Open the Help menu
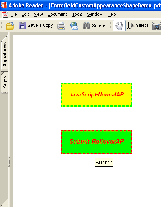 112,14
